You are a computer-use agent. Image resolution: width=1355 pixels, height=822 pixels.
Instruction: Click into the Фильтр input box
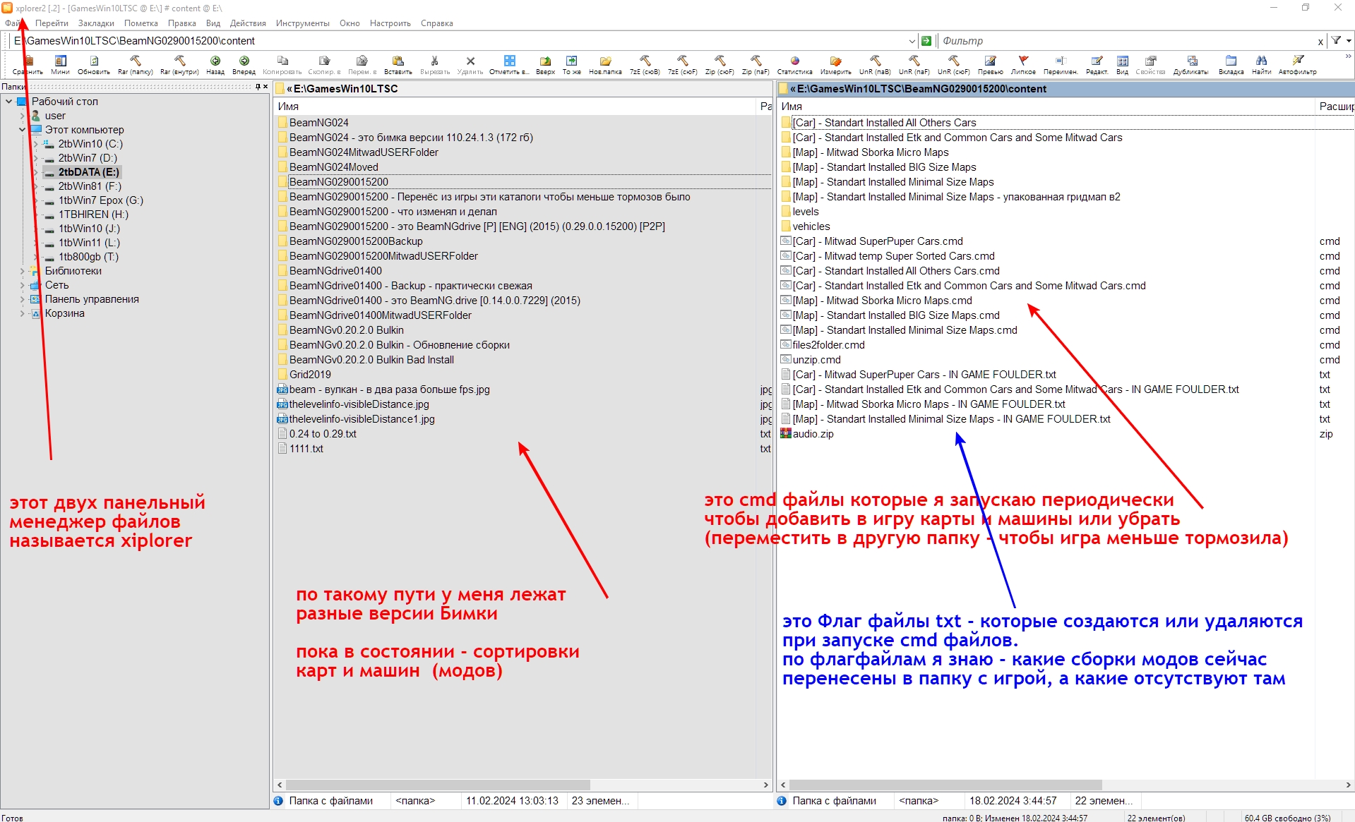[x=1126, y=41]
